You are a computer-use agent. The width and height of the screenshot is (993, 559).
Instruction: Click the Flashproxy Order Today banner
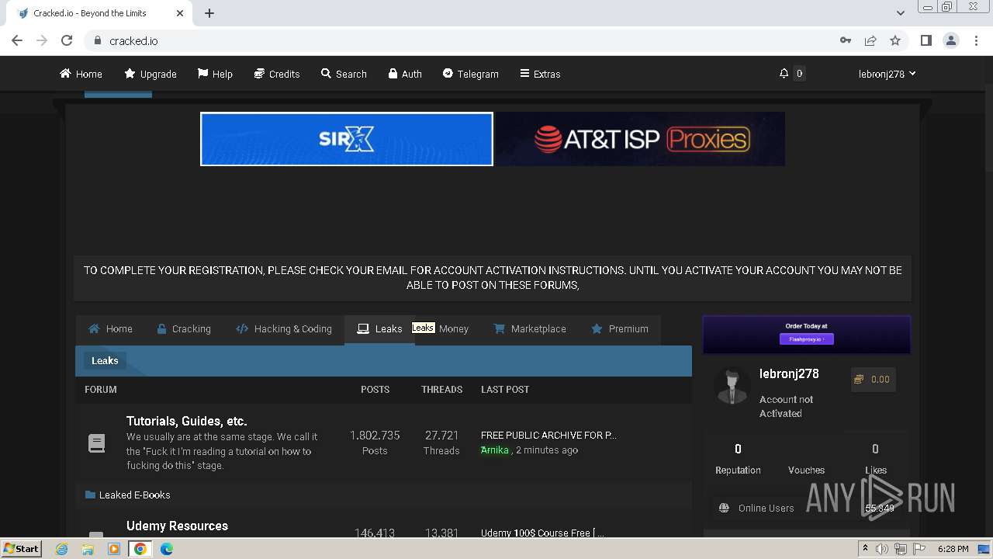807,334
